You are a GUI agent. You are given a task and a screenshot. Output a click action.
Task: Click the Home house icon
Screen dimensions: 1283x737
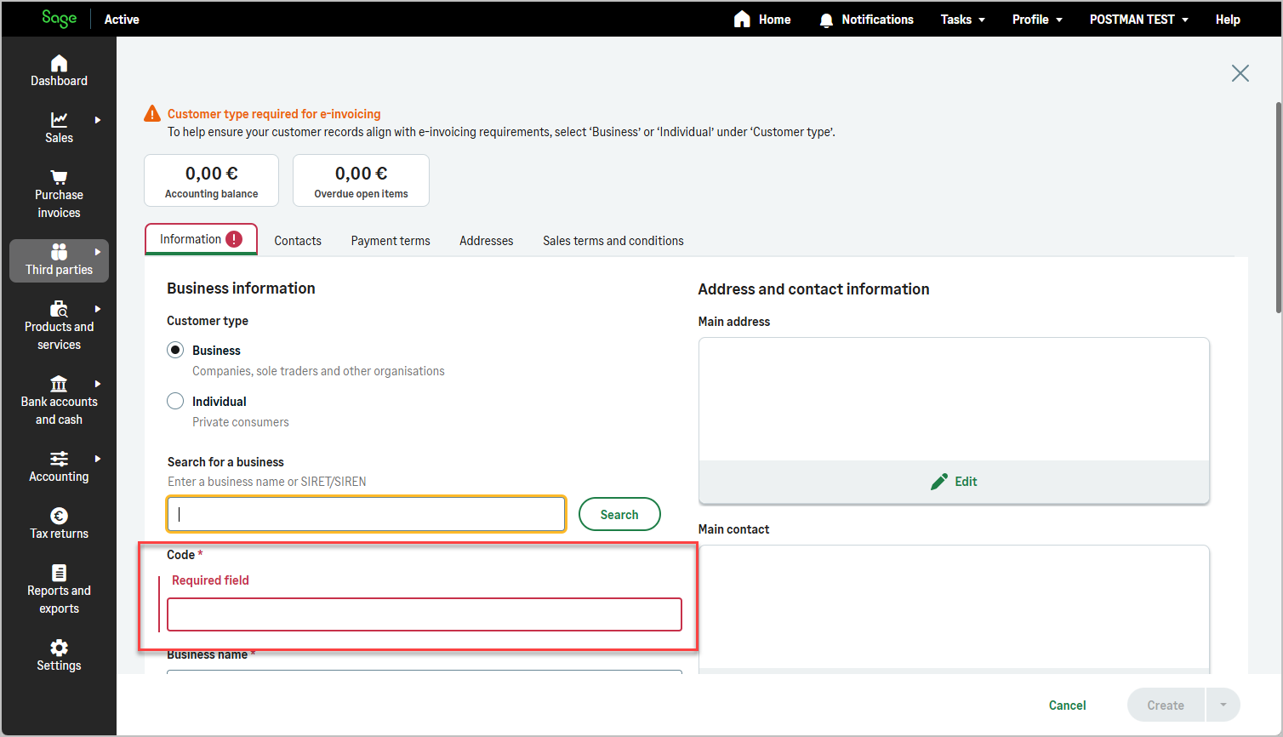[x=742, y=19]
